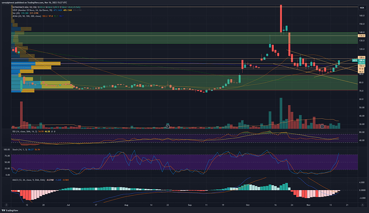The image size is (369, 213).
Task: Click the Stoch scale value 100.00
Action: tap(7, 150)
